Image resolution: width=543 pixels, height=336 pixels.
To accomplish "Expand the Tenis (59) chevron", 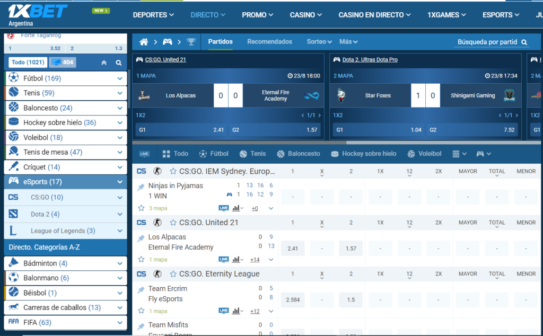I will click(120, 93).
